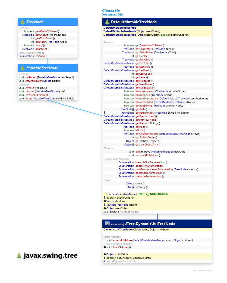227x283 pixels.
Task: Click the tree icon in TreeNode header
Action: click(23, 22)
